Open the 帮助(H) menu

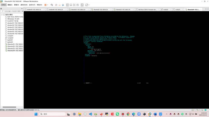click(39, 5)
